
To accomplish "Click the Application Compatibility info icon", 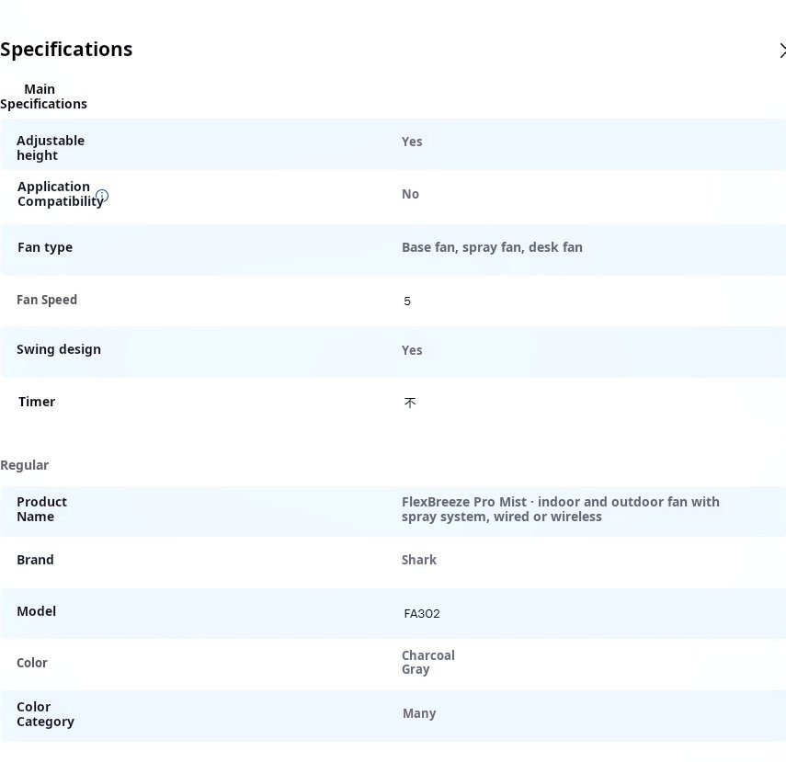I will [102, 196].
